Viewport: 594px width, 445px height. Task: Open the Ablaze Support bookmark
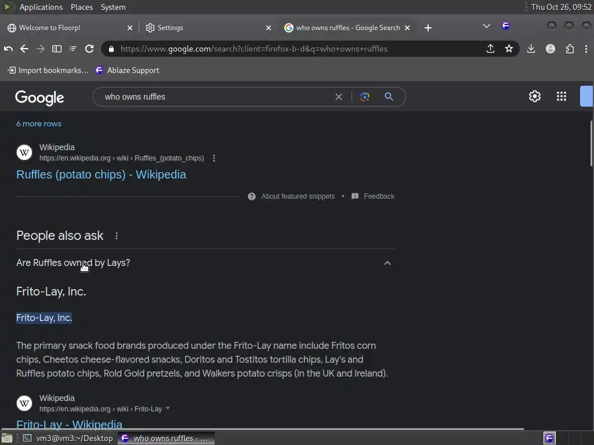pyautogui.click(x=127, y=70)
